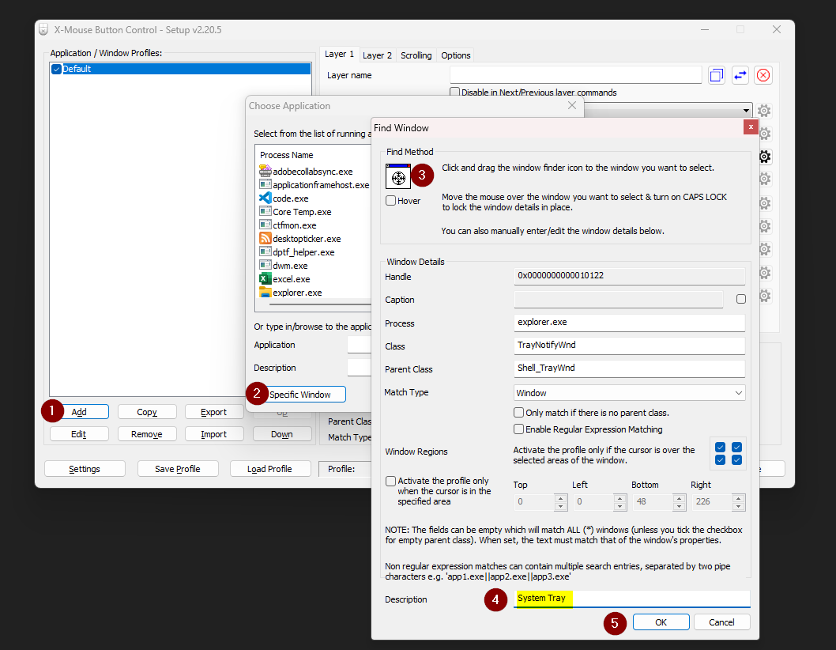
Task: Tick the Hover checkbox
Action: click(391, 201)
